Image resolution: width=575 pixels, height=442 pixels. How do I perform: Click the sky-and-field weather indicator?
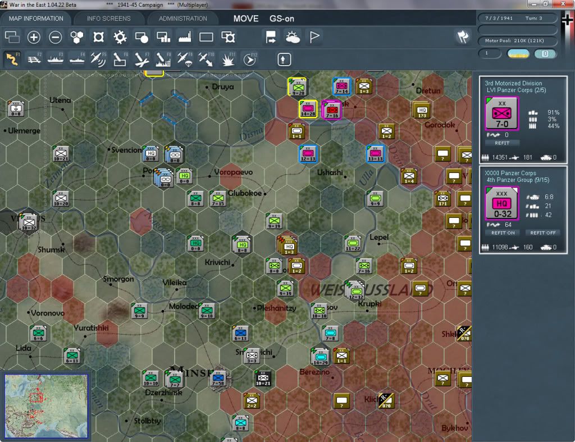[x=518, y=53]
